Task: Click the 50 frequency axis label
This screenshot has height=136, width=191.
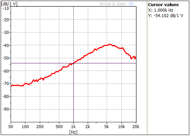Action: [11, 127]
